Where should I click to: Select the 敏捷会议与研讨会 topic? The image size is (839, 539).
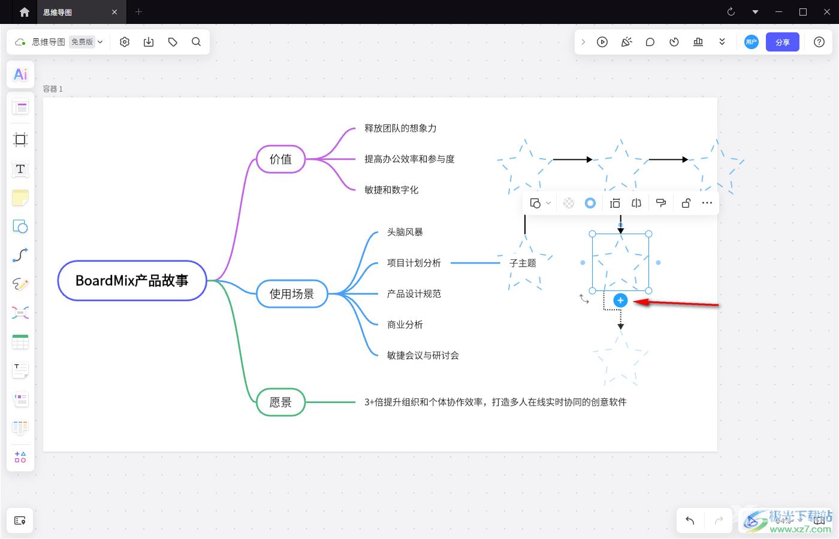click(x=423, y=355)
